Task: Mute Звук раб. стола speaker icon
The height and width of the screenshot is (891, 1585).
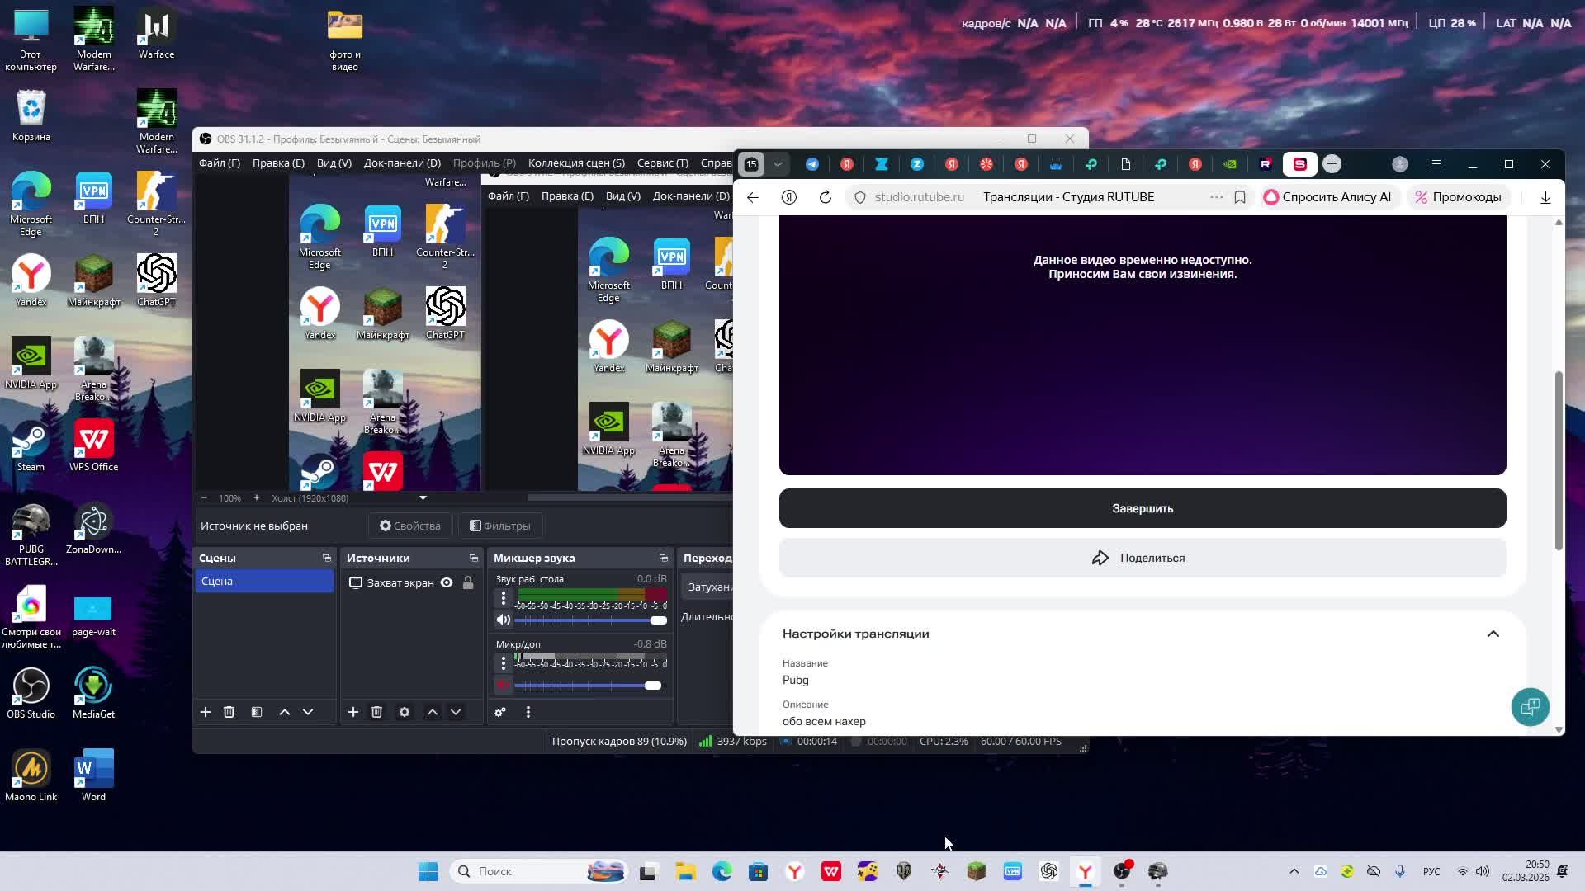Action: (x=504, y=620)
